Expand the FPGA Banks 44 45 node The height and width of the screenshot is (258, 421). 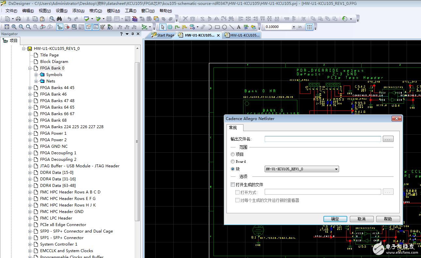tap(30, 88)
